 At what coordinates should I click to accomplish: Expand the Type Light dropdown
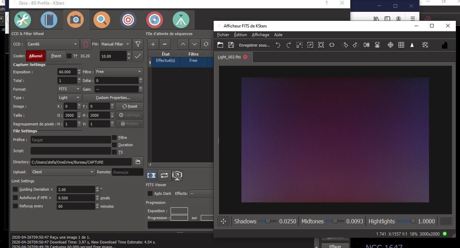[x=69, y=98]
